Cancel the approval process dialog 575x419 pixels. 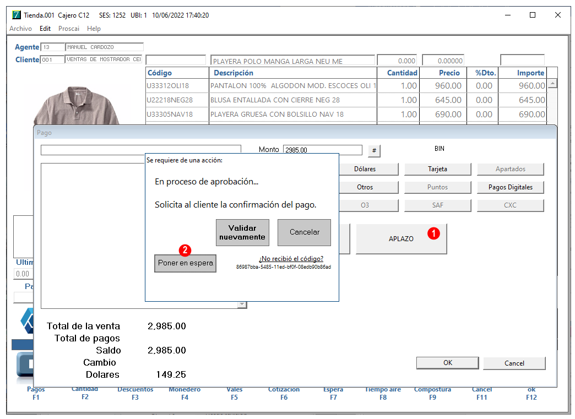click(304, 232)
